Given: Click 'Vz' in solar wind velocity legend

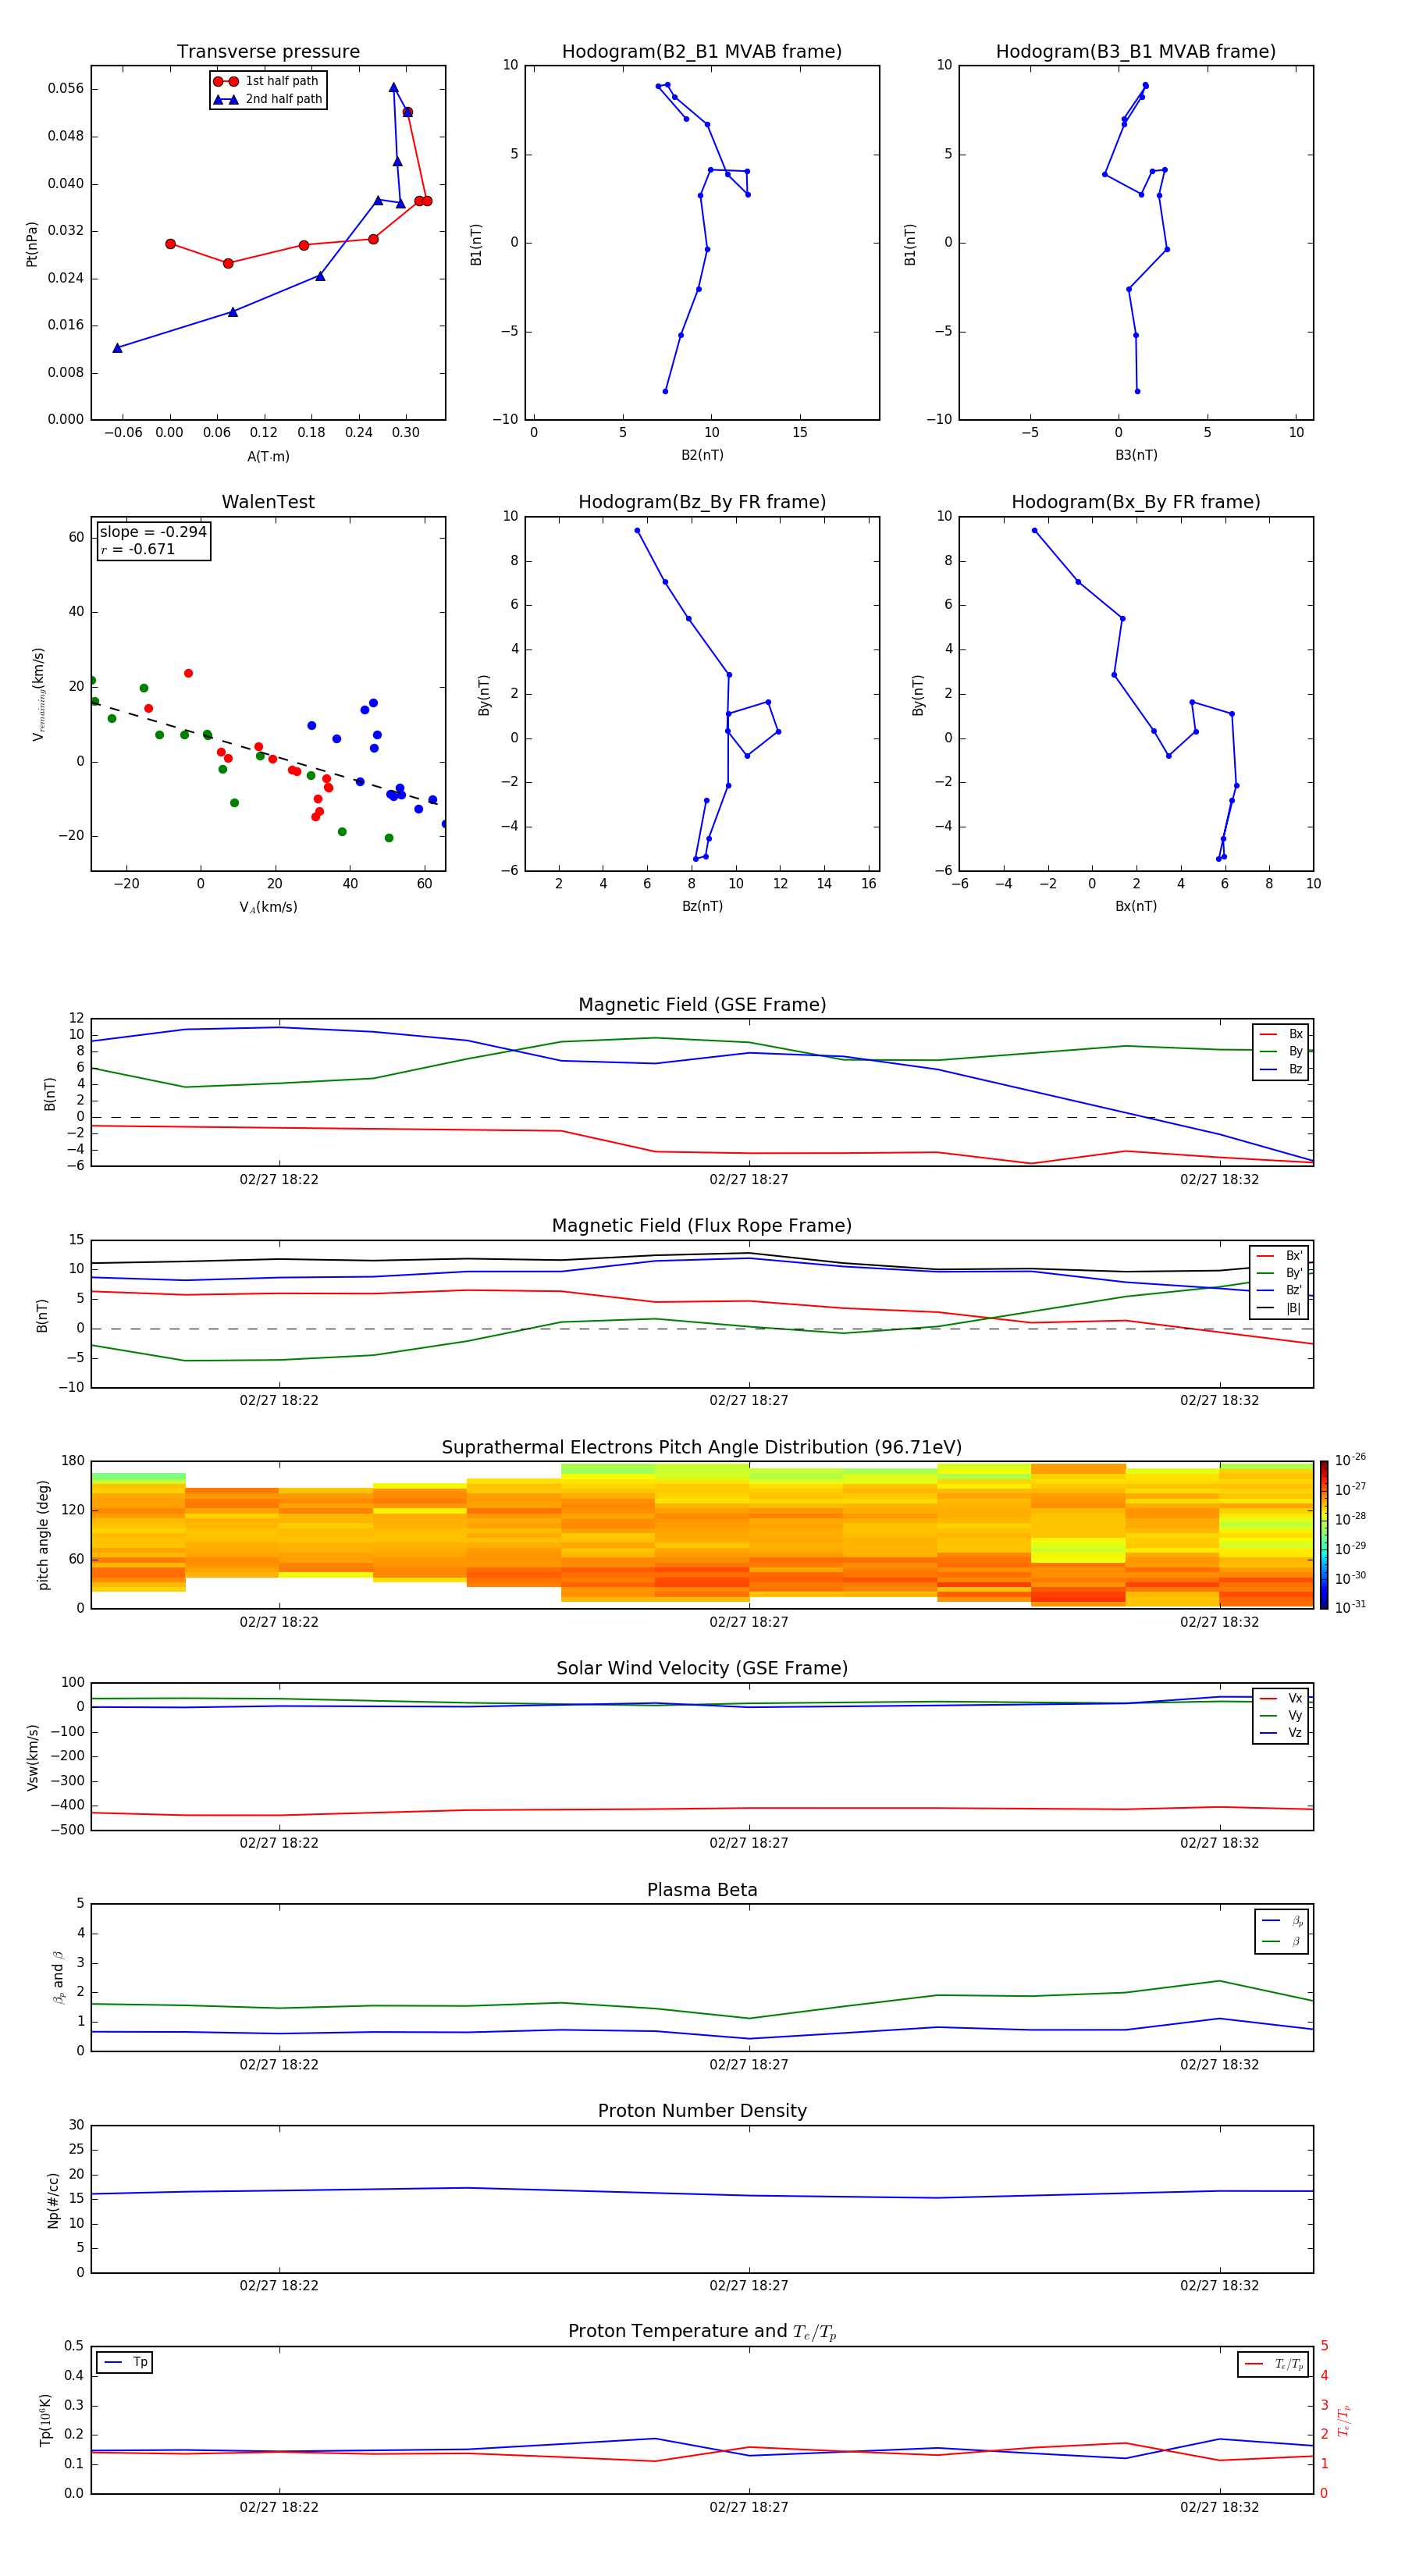Looking at the screenshot, I should point(1282,1733).
